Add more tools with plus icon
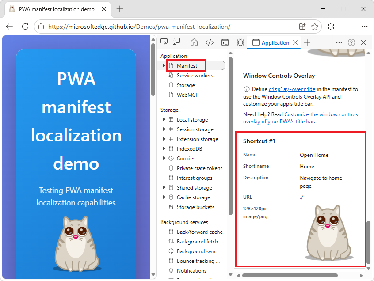This screenshot has width=374, height=281. [307, 42]
